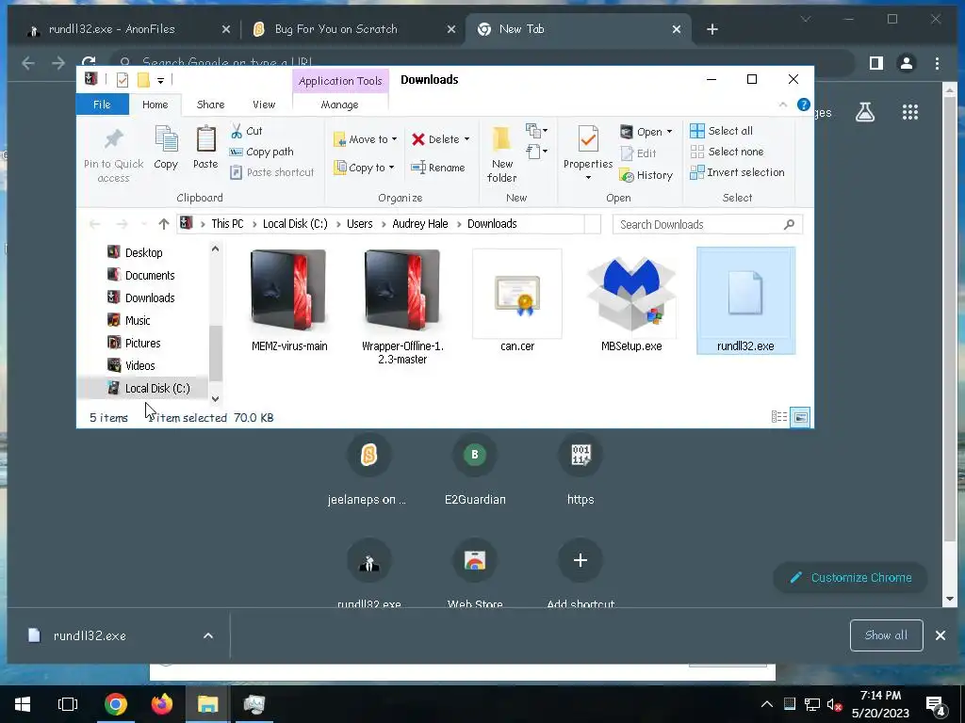This screenshot has height=723, width=965.
Task: Expand Open dropdown arrow in ribbon
Action: point(669,132)
